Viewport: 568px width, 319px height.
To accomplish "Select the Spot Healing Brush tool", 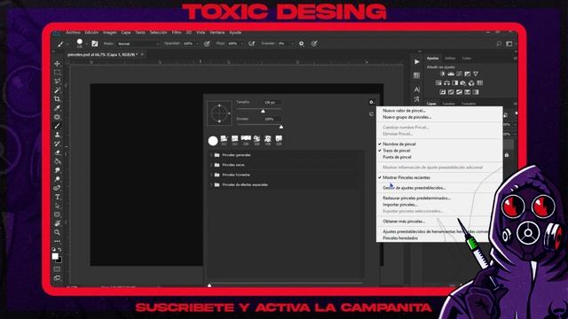I will (57, 117).
